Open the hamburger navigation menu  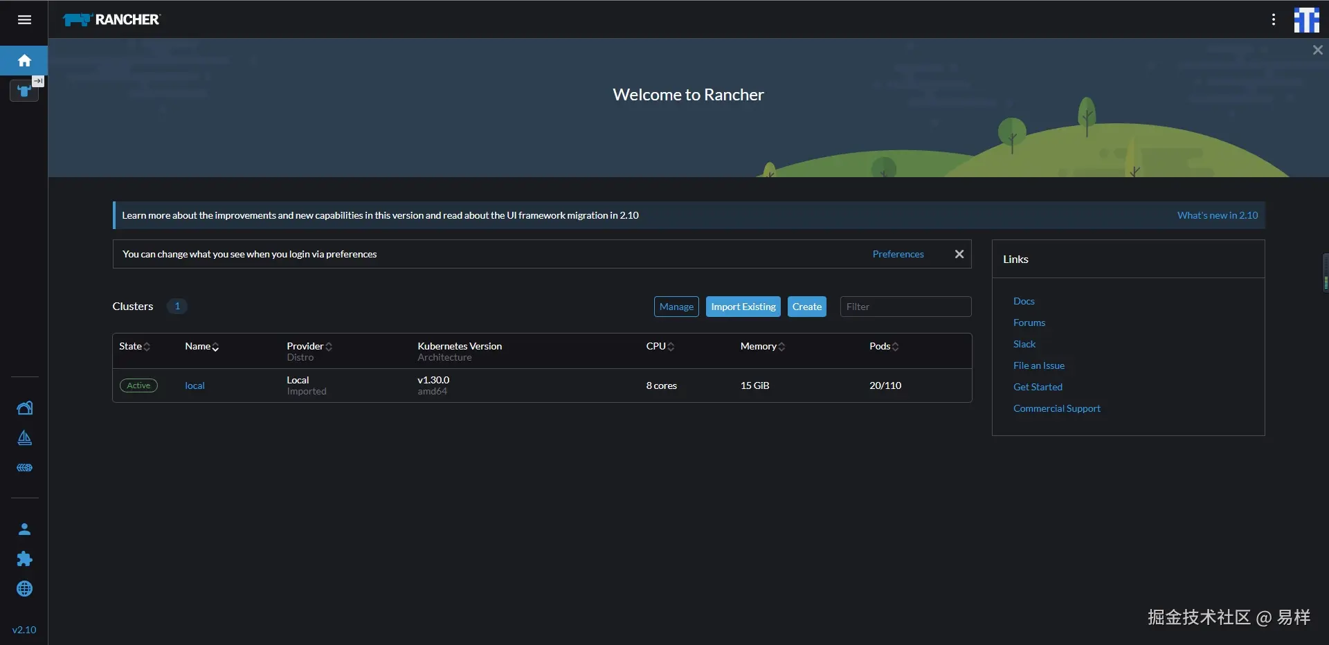[x=24, y=19]
